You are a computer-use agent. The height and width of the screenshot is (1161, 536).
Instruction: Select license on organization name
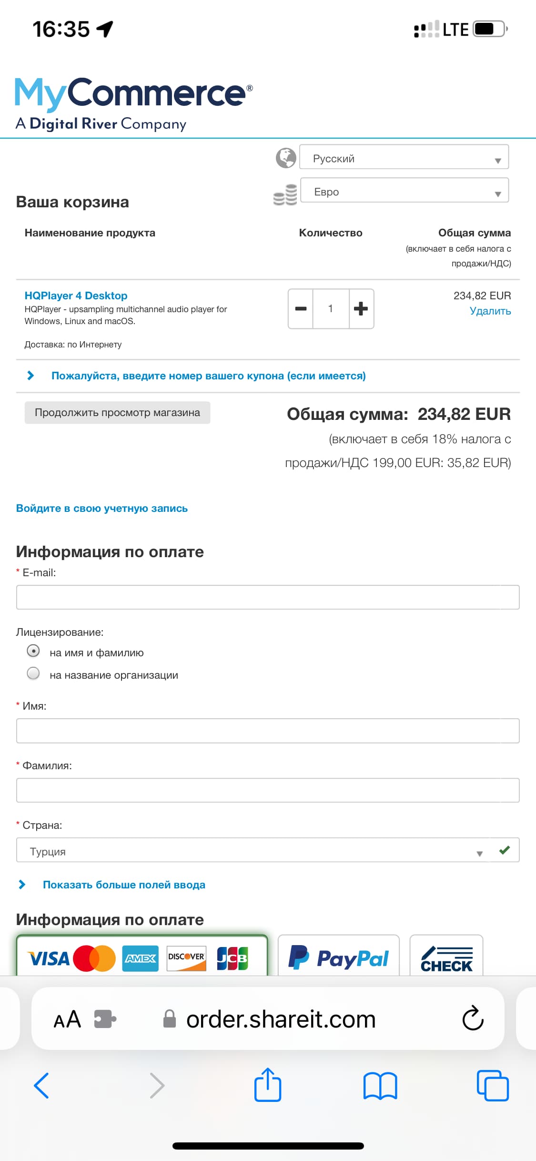(33, 673)
